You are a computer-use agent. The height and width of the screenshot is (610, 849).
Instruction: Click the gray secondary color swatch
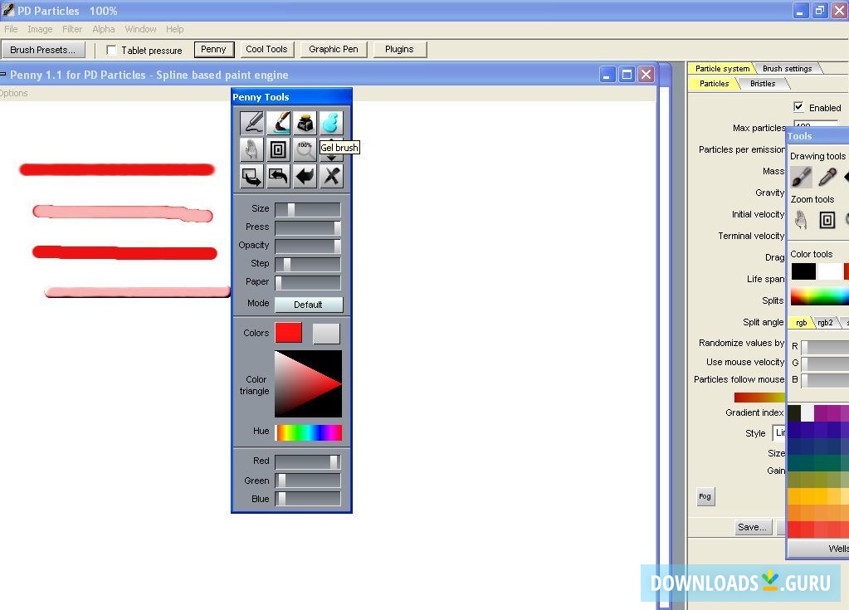click(x=326, y=334)
